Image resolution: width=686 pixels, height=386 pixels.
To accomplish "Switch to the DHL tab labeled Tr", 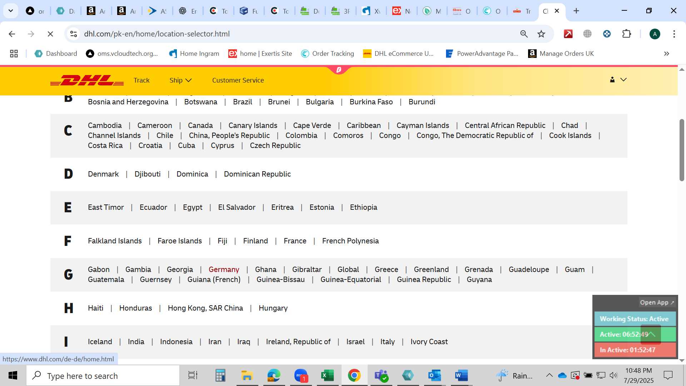I will click(522, 11).
